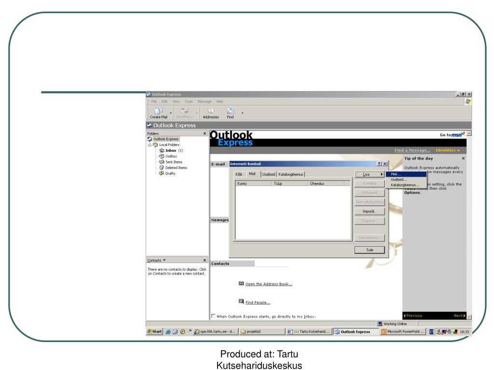Switch to projektid taskbar window
This screenshot has height=370, width=494.
click(262, 331)
